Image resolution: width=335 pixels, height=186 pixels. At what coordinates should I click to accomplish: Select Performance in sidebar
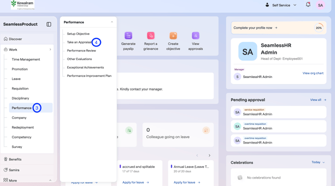click(x=31, y=108)
